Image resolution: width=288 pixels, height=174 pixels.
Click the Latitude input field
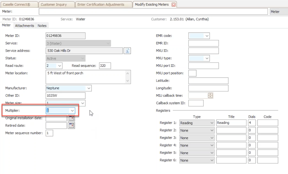[x=208, y=81]
